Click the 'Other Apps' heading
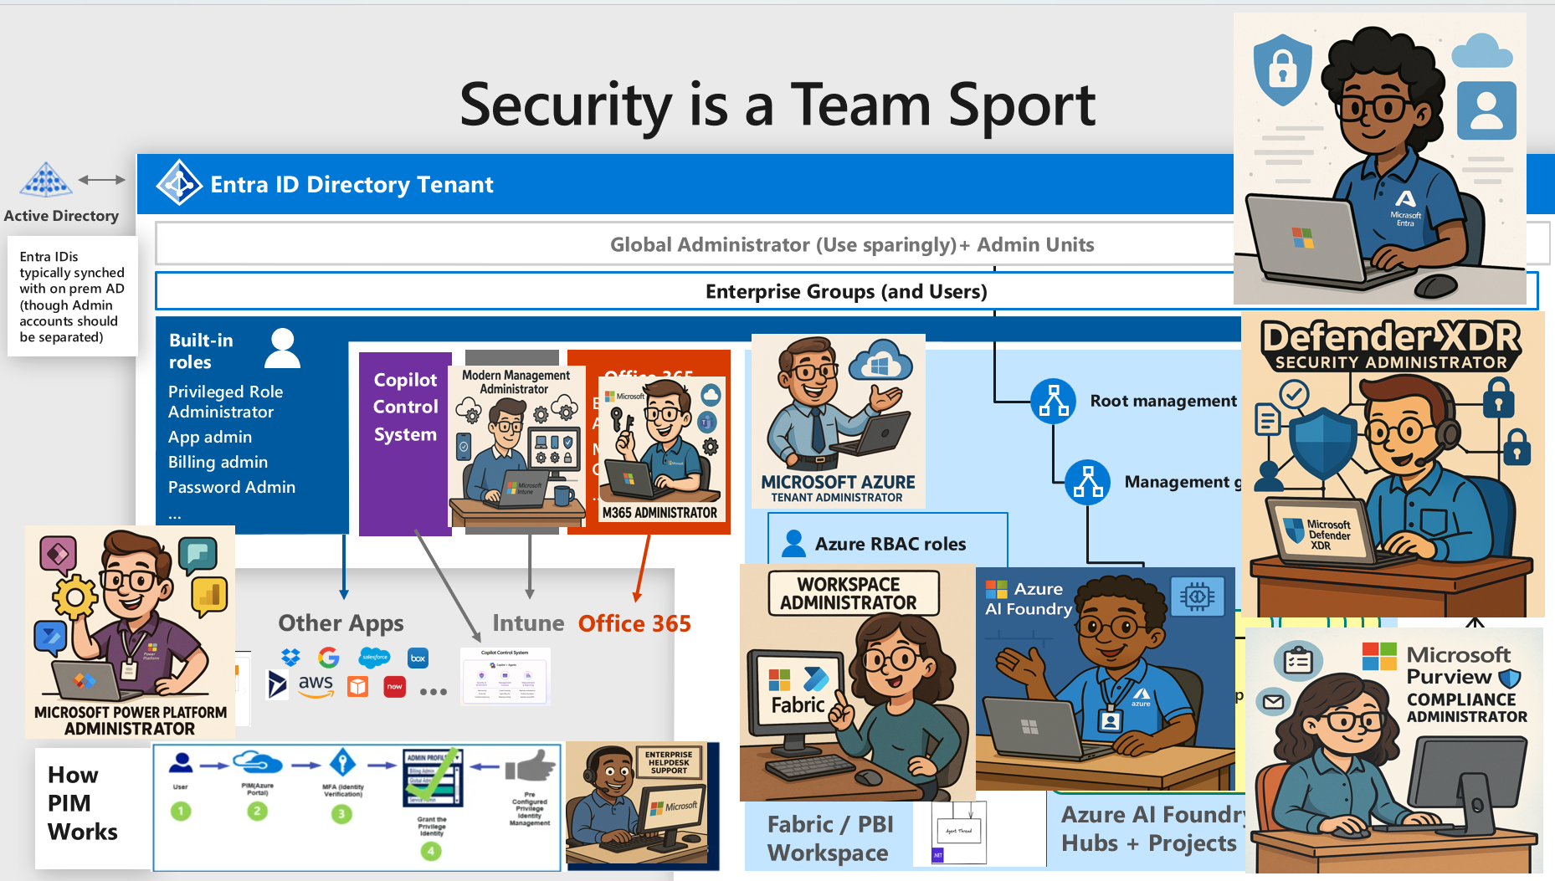 click(x=341, y=623)
